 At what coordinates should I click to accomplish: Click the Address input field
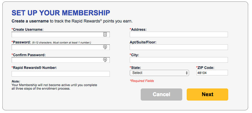(179, 34)
